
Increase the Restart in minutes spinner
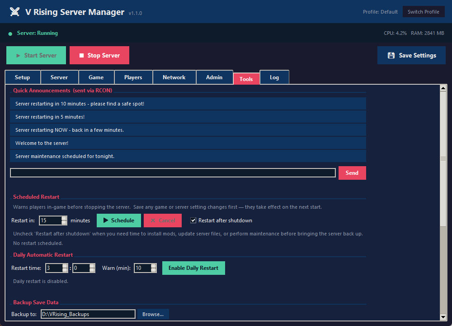(x=64, y=218)
